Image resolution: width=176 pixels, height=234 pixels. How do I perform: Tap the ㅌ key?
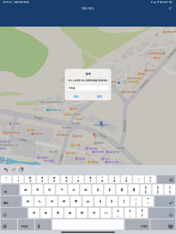pyautogui.click(x=46, y=213)
